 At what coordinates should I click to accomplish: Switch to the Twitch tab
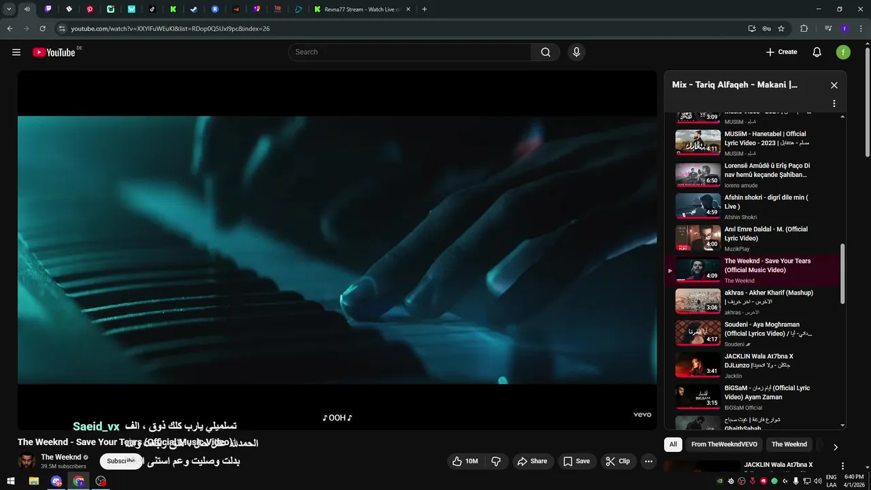[48, 10]
